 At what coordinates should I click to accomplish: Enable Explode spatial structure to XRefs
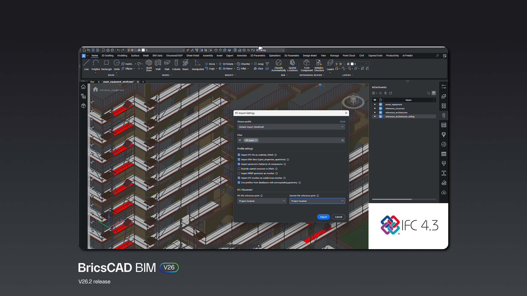239,169
